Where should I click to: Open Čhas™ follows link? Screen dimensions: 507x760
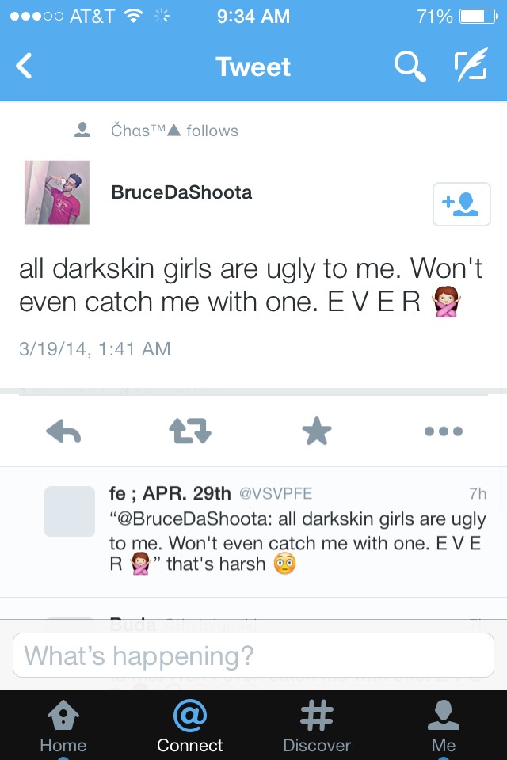[174, 131]
